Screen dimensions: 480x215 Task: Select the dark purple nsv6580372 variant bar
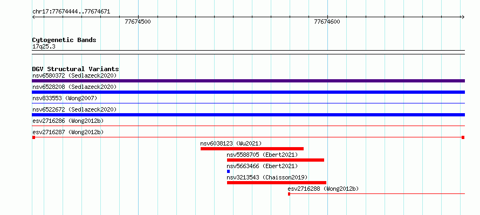click(x=248, y=81)
